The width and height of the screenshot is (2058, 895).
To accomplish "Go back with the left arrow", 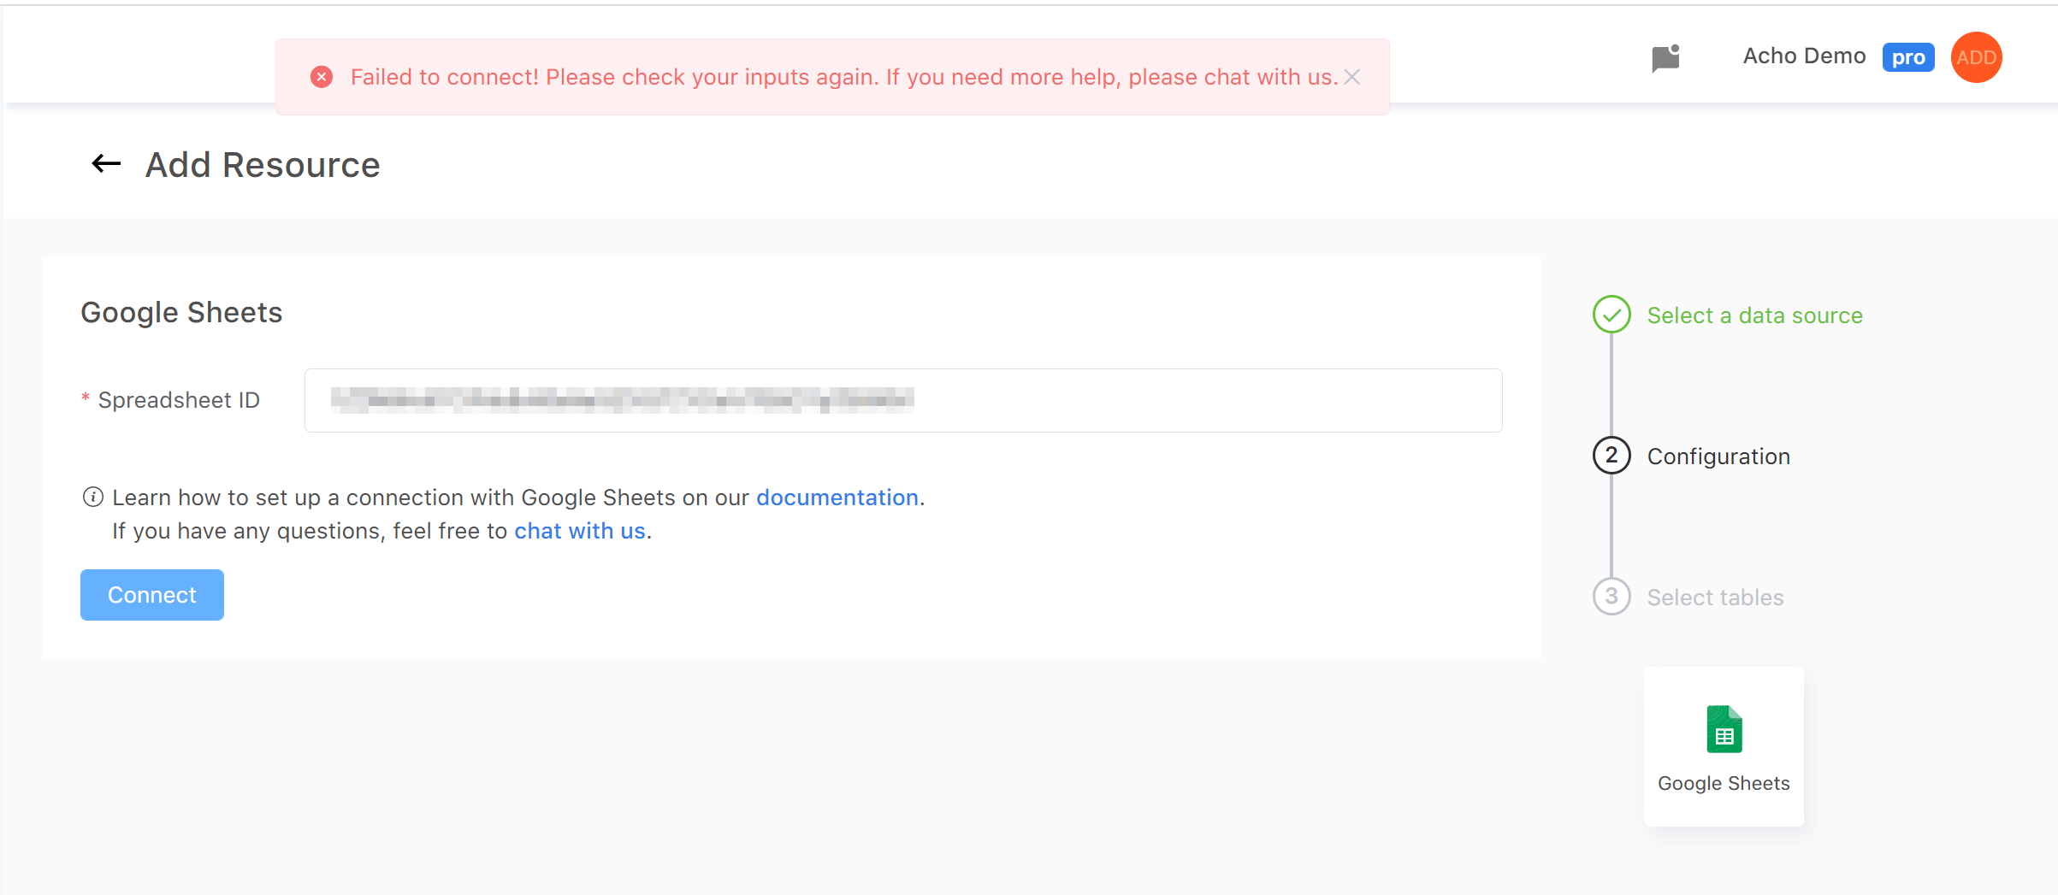I will tap(106, 163).
